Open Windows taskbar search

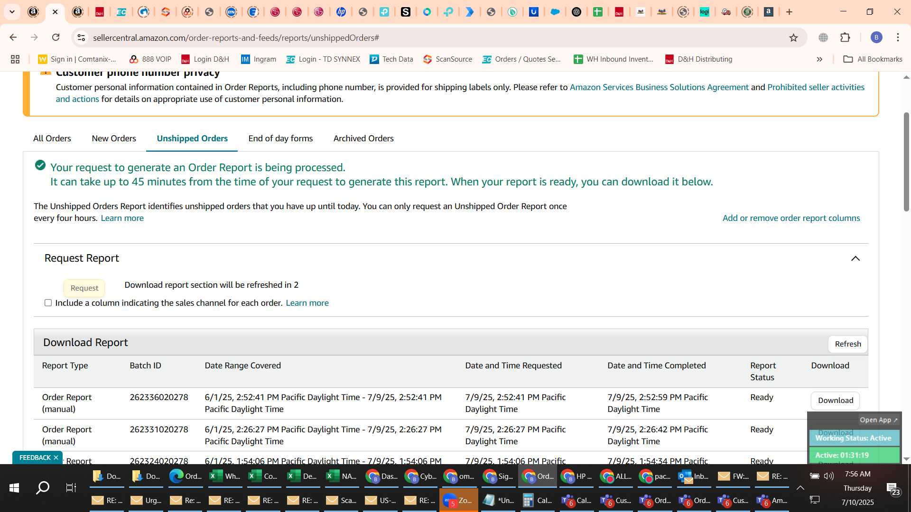(x=43, y=488)
